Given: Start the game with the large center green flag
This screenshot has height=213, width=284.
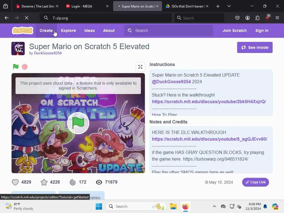Looking at the screenshot, I should tap(78, 123).
